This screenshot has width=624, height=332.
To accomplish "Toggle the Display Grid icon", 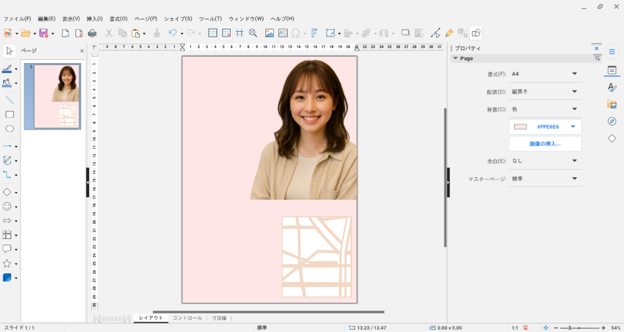I will coord(213,33).
